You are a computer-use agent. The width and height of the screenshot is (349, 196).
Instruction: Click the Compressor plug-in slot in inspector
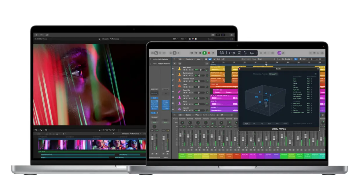[x=154, y=103]
